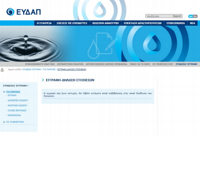Switch language to Greek (Gr)
The image size is (200, 169).
[x=191, y=16]
